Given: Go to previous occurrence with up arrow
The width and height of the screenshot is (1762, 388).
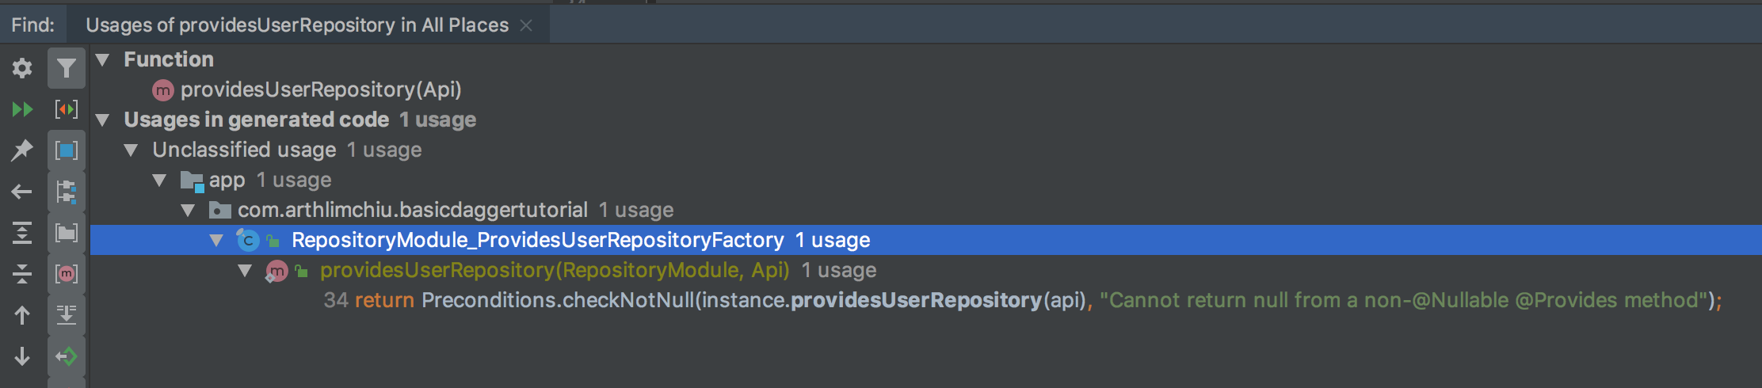Looking at the screenshot, I should 22,315.
